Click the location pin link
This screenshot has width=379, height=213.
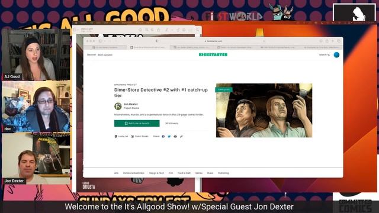(121, 137)
